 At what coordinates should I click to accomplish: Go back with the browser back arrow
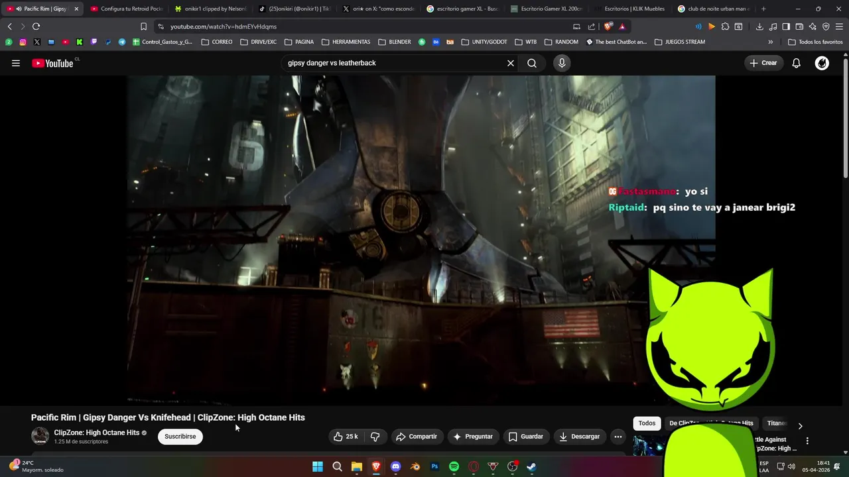tap(9, 26)
